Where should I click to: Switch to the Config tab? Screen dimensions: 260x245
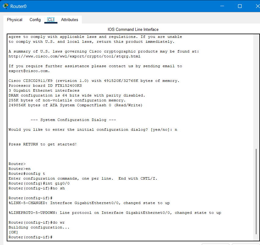[x=35, y=20]
